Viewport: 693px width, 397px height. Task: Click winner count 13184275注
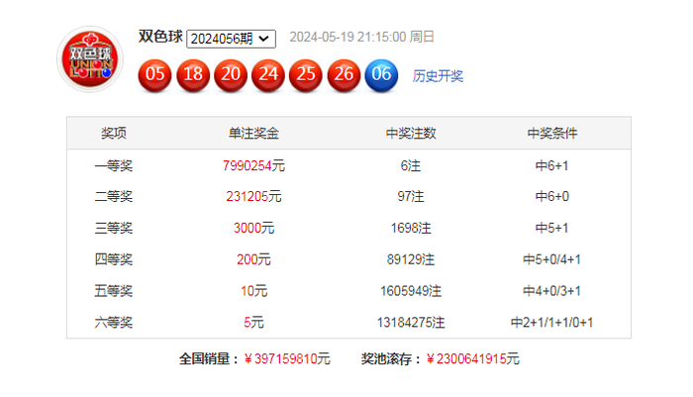pyautogui.click(x=411, y=323)
